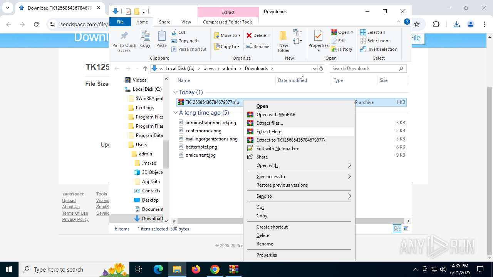Switch to the Share tab
This screenshot has height=277, width=493.
click(164, 22)
